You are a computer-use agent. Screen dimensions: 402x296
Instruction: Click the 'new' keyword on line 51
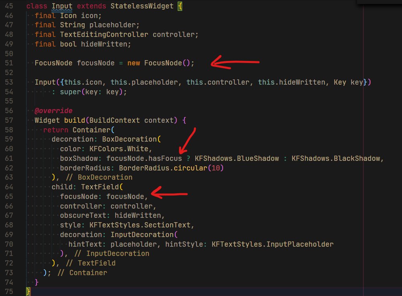134,63
